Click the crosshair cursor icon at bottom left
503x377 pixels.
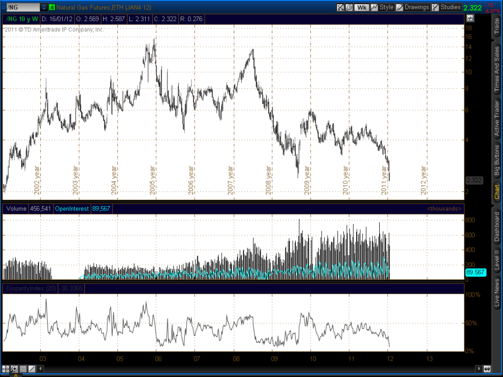tap(6, 369)
